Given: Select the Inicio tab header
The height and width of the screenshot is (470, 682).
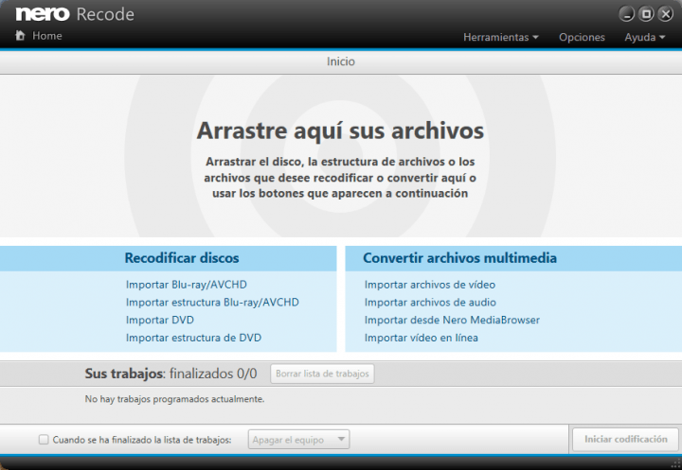Looking at the screenshot, I should click(x=341, y=61).
